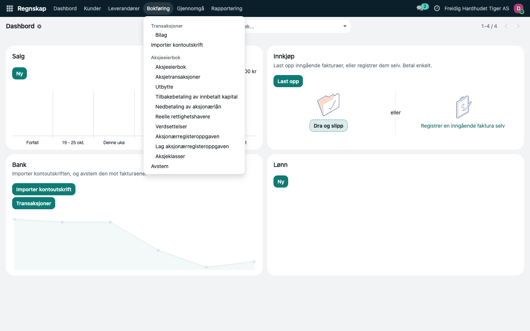
Task: Select Tilbakebetaling av innbetalt kapital
Action: [x=194, y=97]
